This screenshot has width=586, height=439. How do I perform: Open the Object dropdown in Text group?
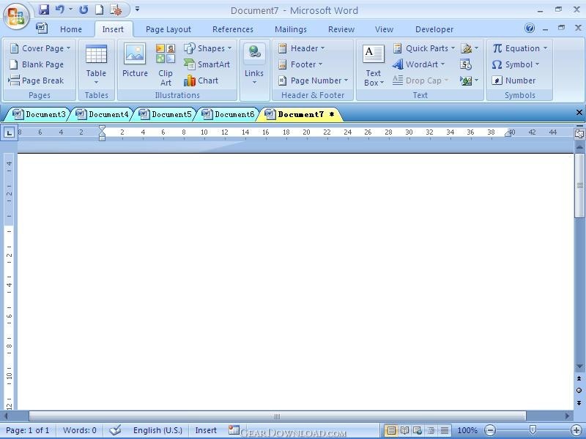tap(470, 80)
